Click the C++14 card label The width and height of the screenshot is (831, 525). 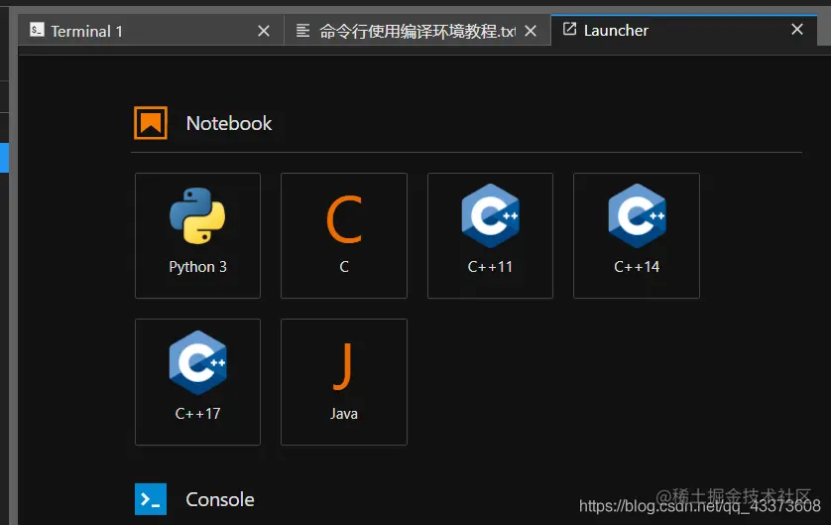pyautogui.click(x=637, y=267)
